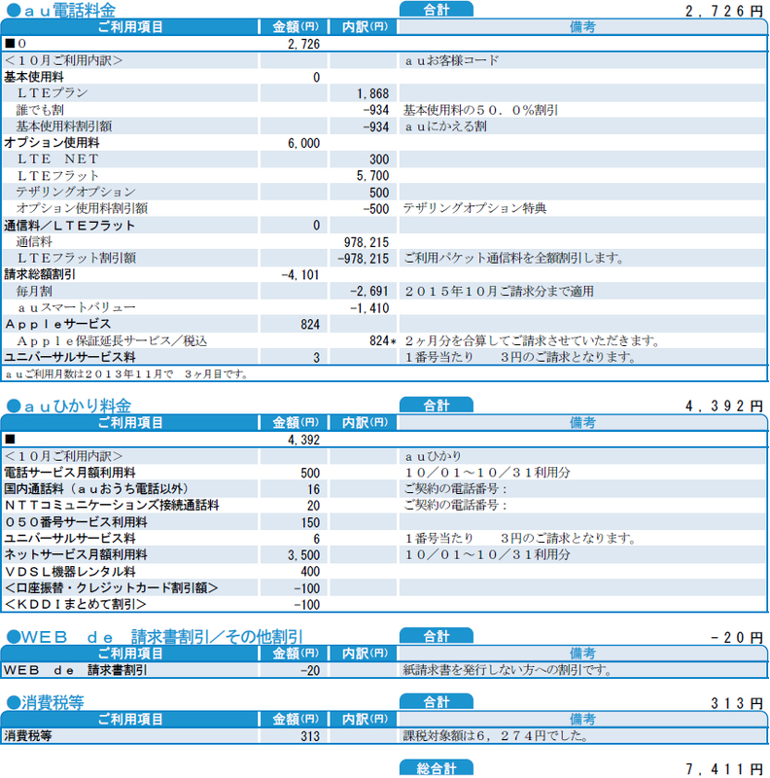Select the 誰でも割 row label
This screenshot has height=778, width=770.
coord(40,110)
